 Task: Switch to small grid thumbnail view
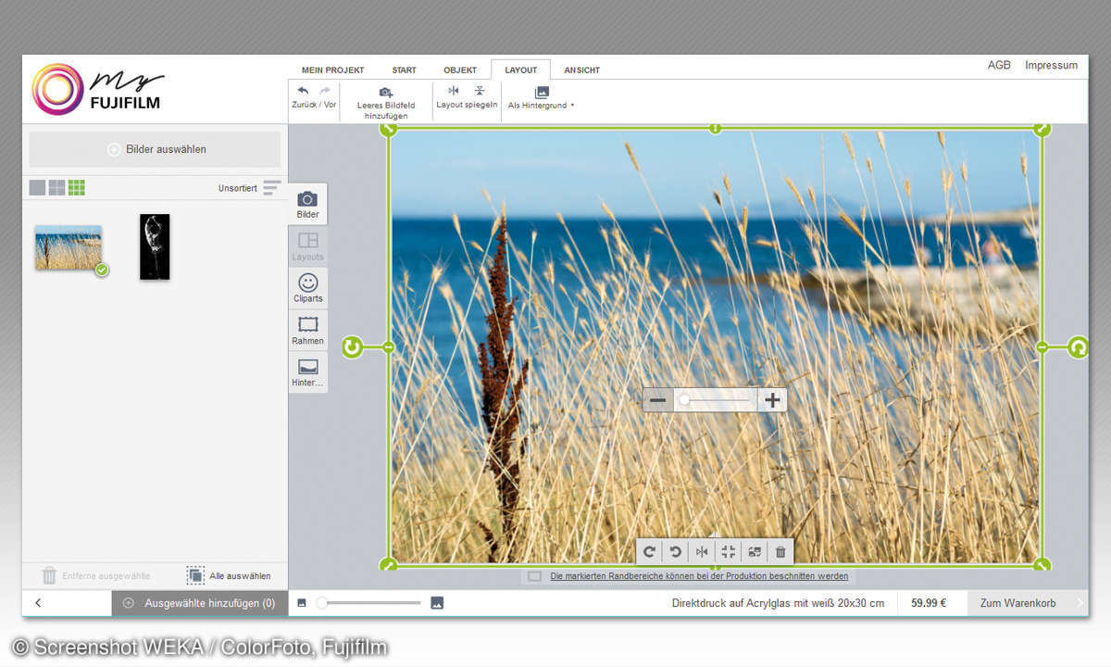(76, 187)
